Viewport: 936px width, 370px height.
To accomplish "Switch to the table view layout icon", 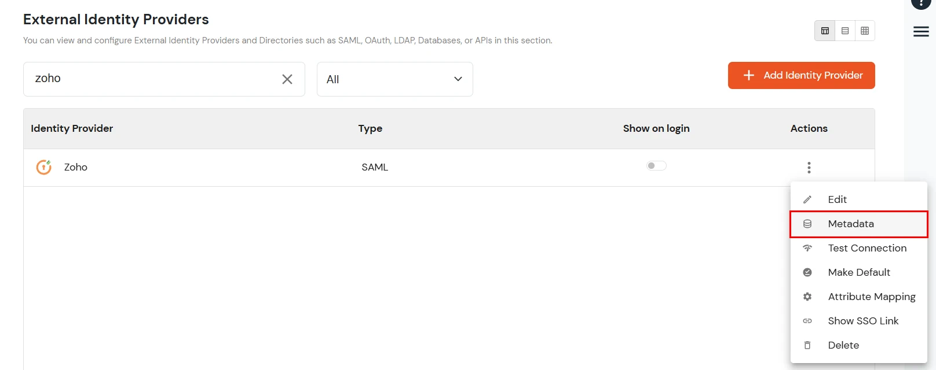I will tap(825, 31).
